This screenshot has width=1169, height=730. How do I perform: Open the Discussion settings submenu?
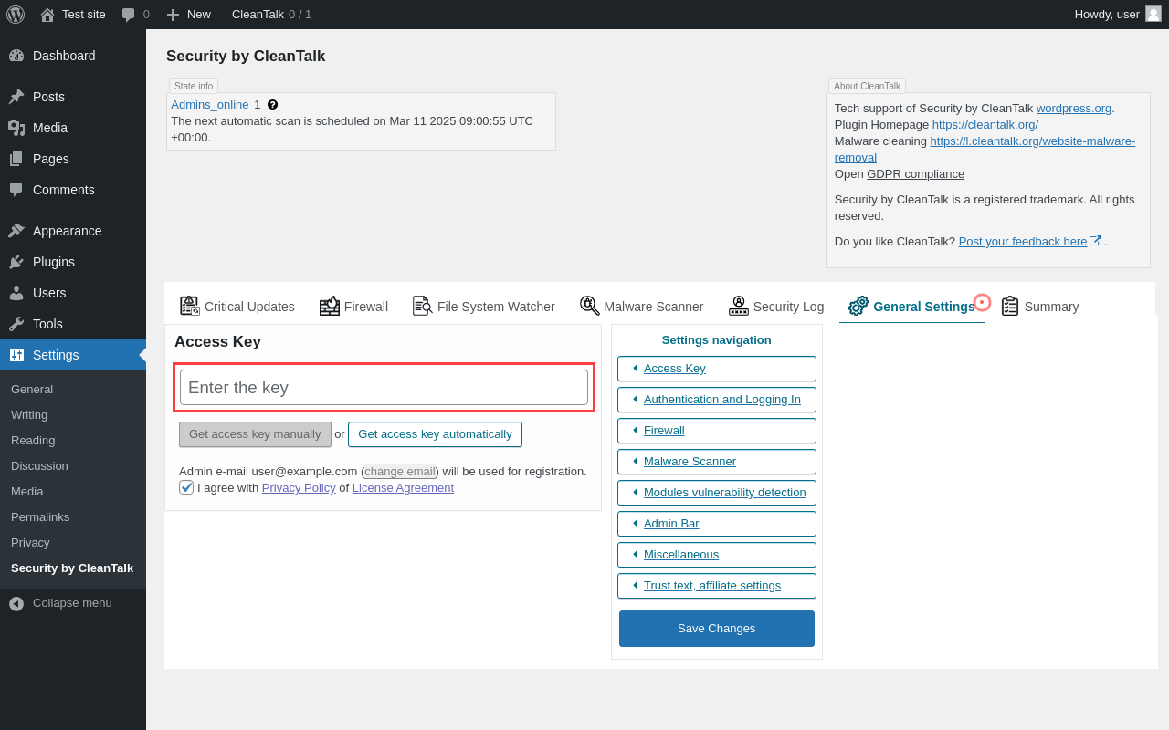point(39,465)
